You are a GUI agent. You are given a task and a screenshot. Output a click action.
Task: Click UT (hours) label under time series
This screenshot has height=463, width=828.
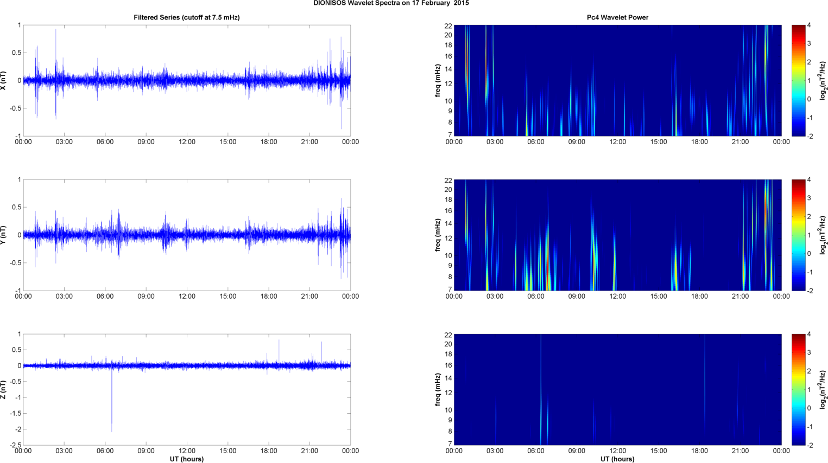tap(187, 459)
